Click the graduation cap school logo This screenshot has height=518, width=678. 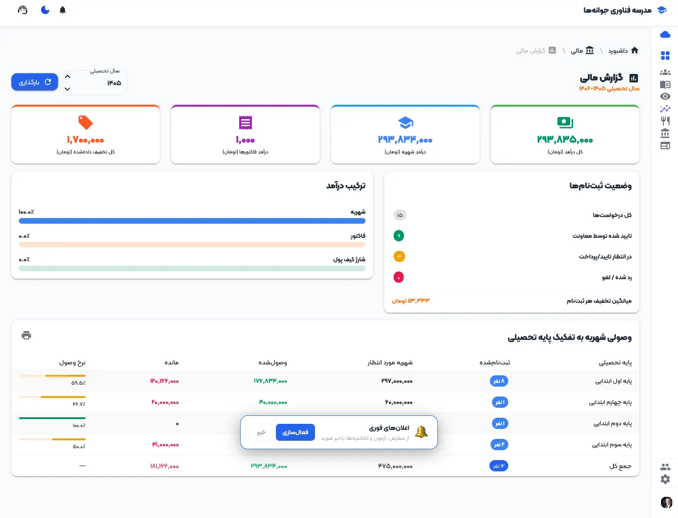[662, 10]
